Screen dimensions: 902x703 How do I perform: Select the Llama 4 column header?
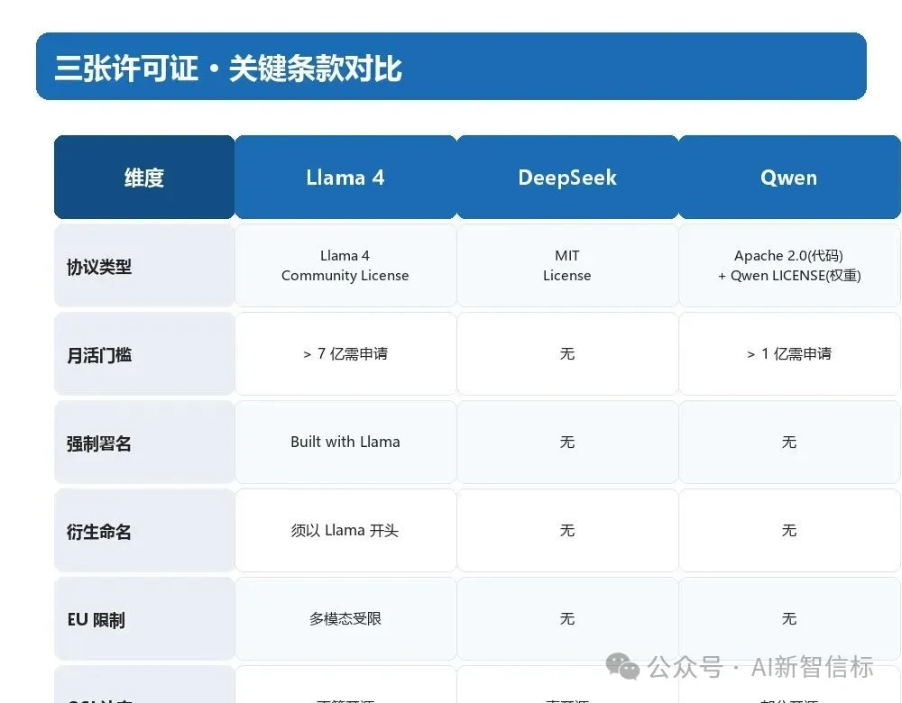coord(345,177)
